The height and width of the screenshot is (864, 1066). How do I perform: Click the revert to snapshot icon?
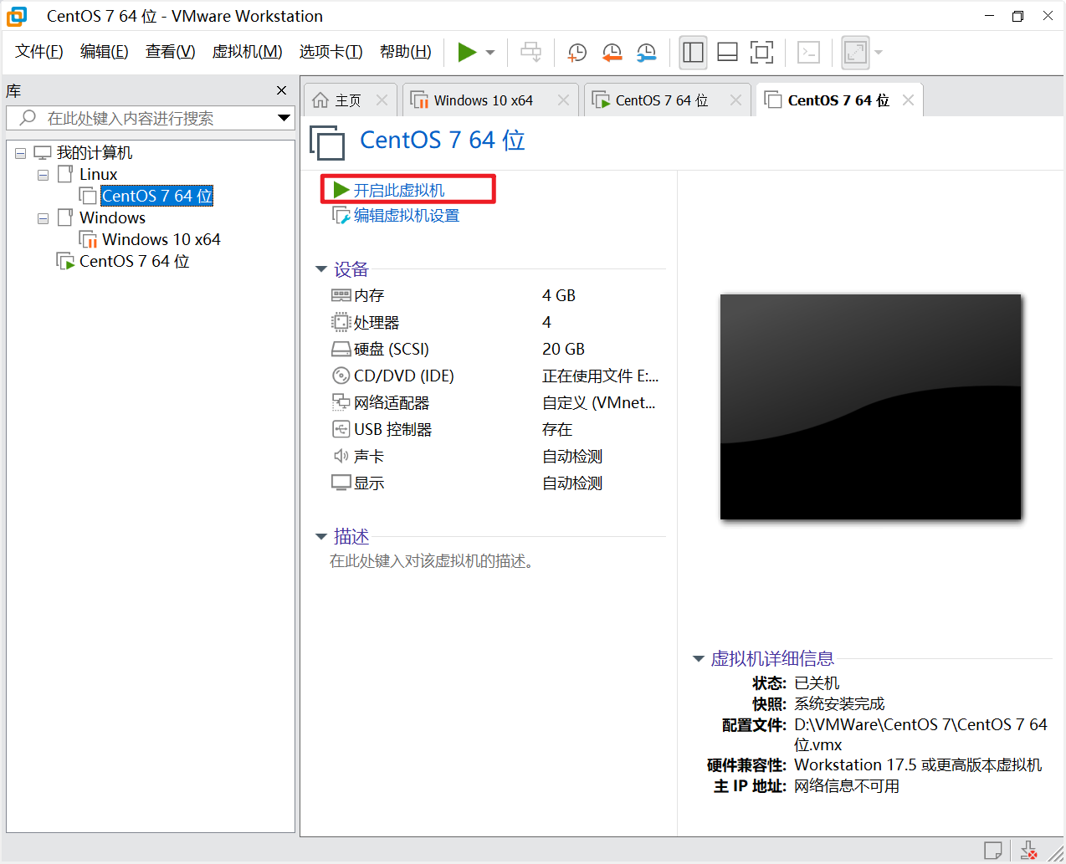(x=612, y=53)
